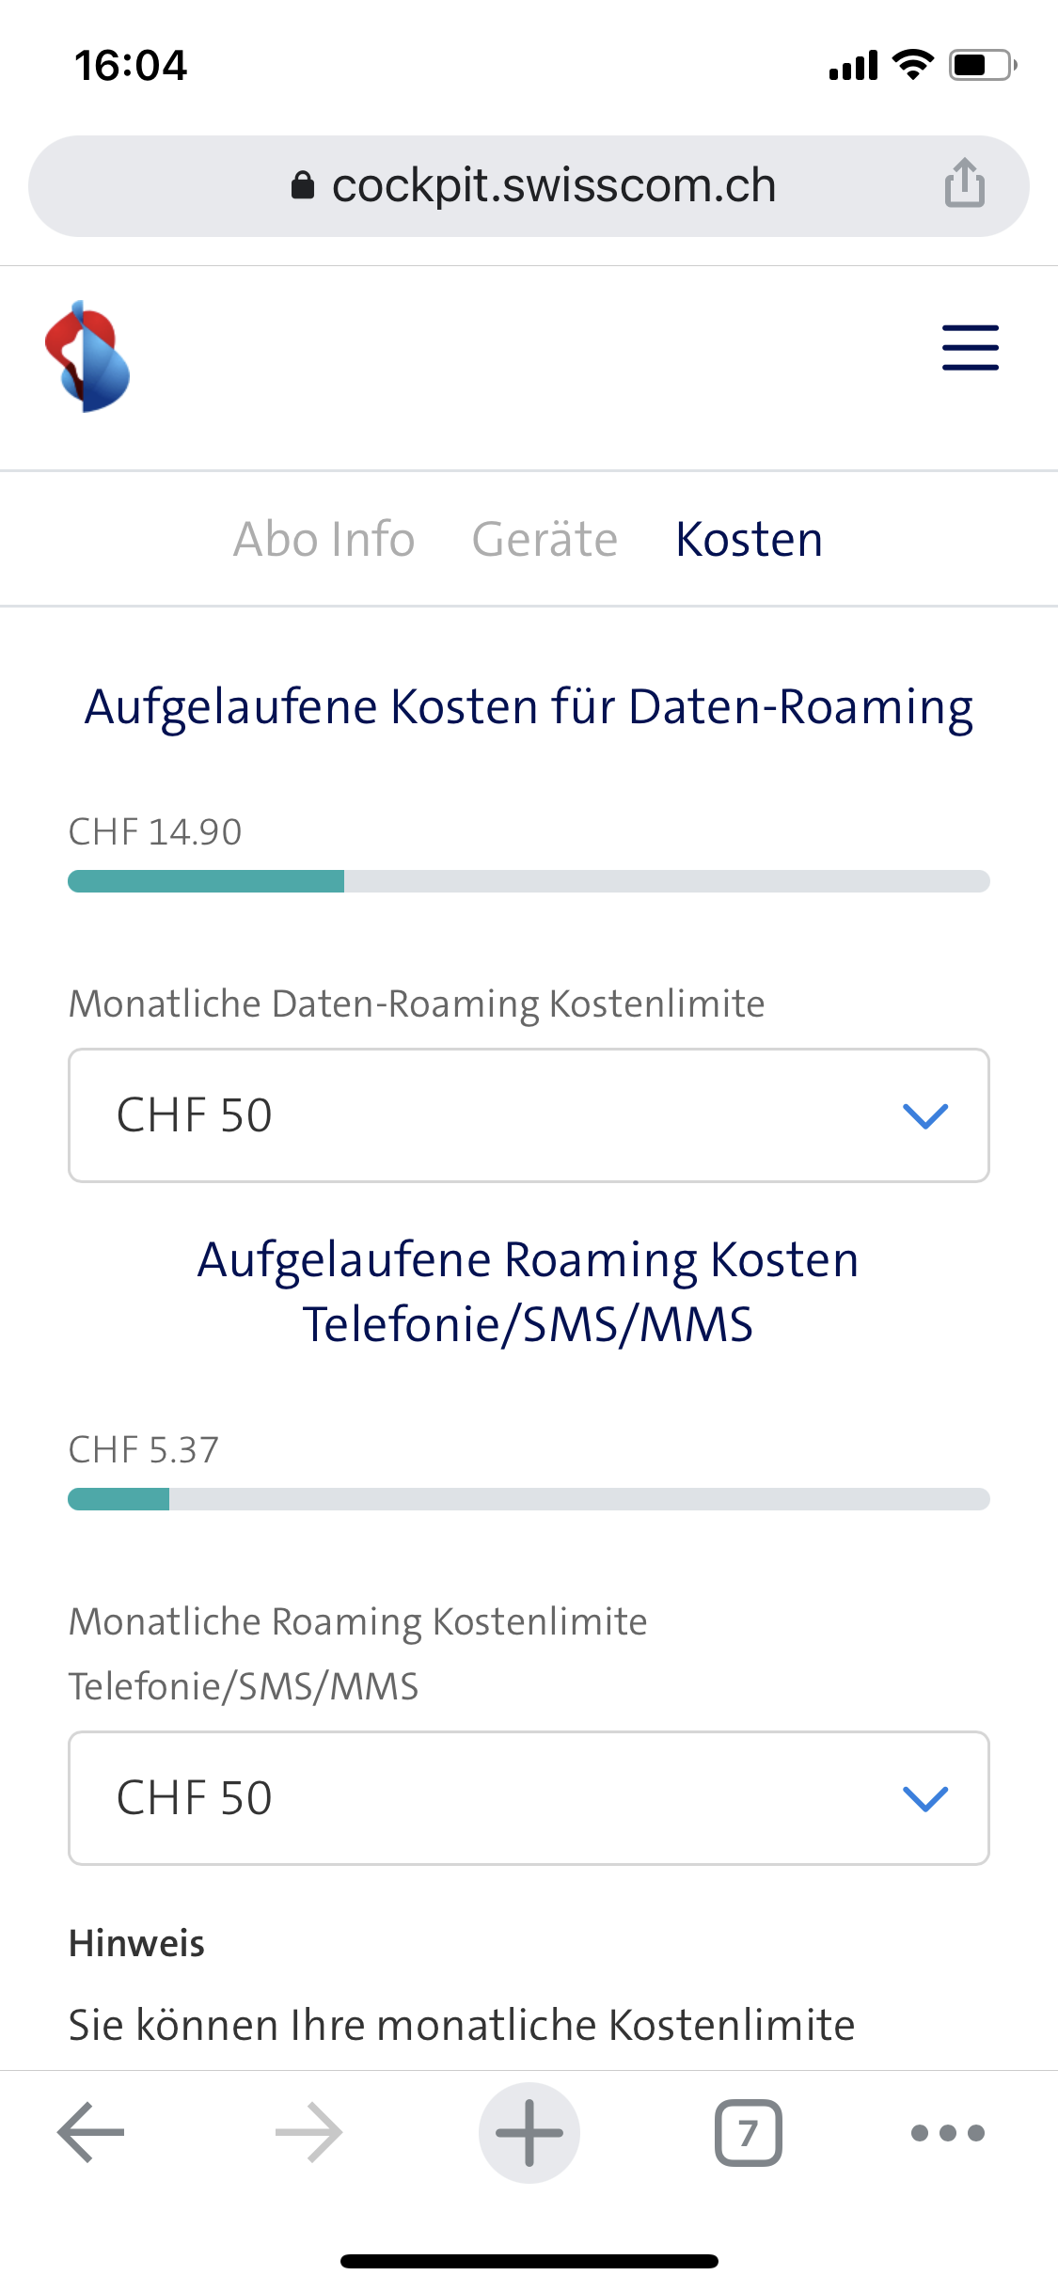This screenshot has height=2291, width=1058.
Task: Switch to the Geräte tab
Action: [x=545, y=540]
